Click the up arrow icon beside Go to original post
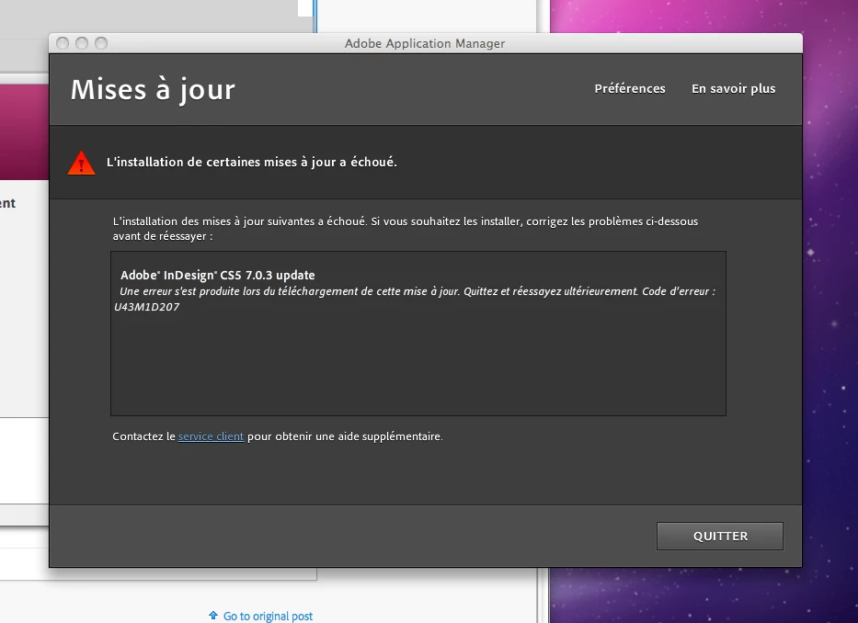This screenshot has width=858, height=623. (x=213, y=616)
